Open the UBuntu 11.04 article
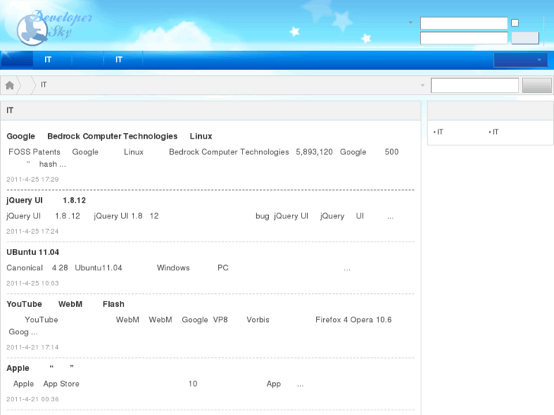The width and height of the screenshot is (554, 415). pos(33,252)
